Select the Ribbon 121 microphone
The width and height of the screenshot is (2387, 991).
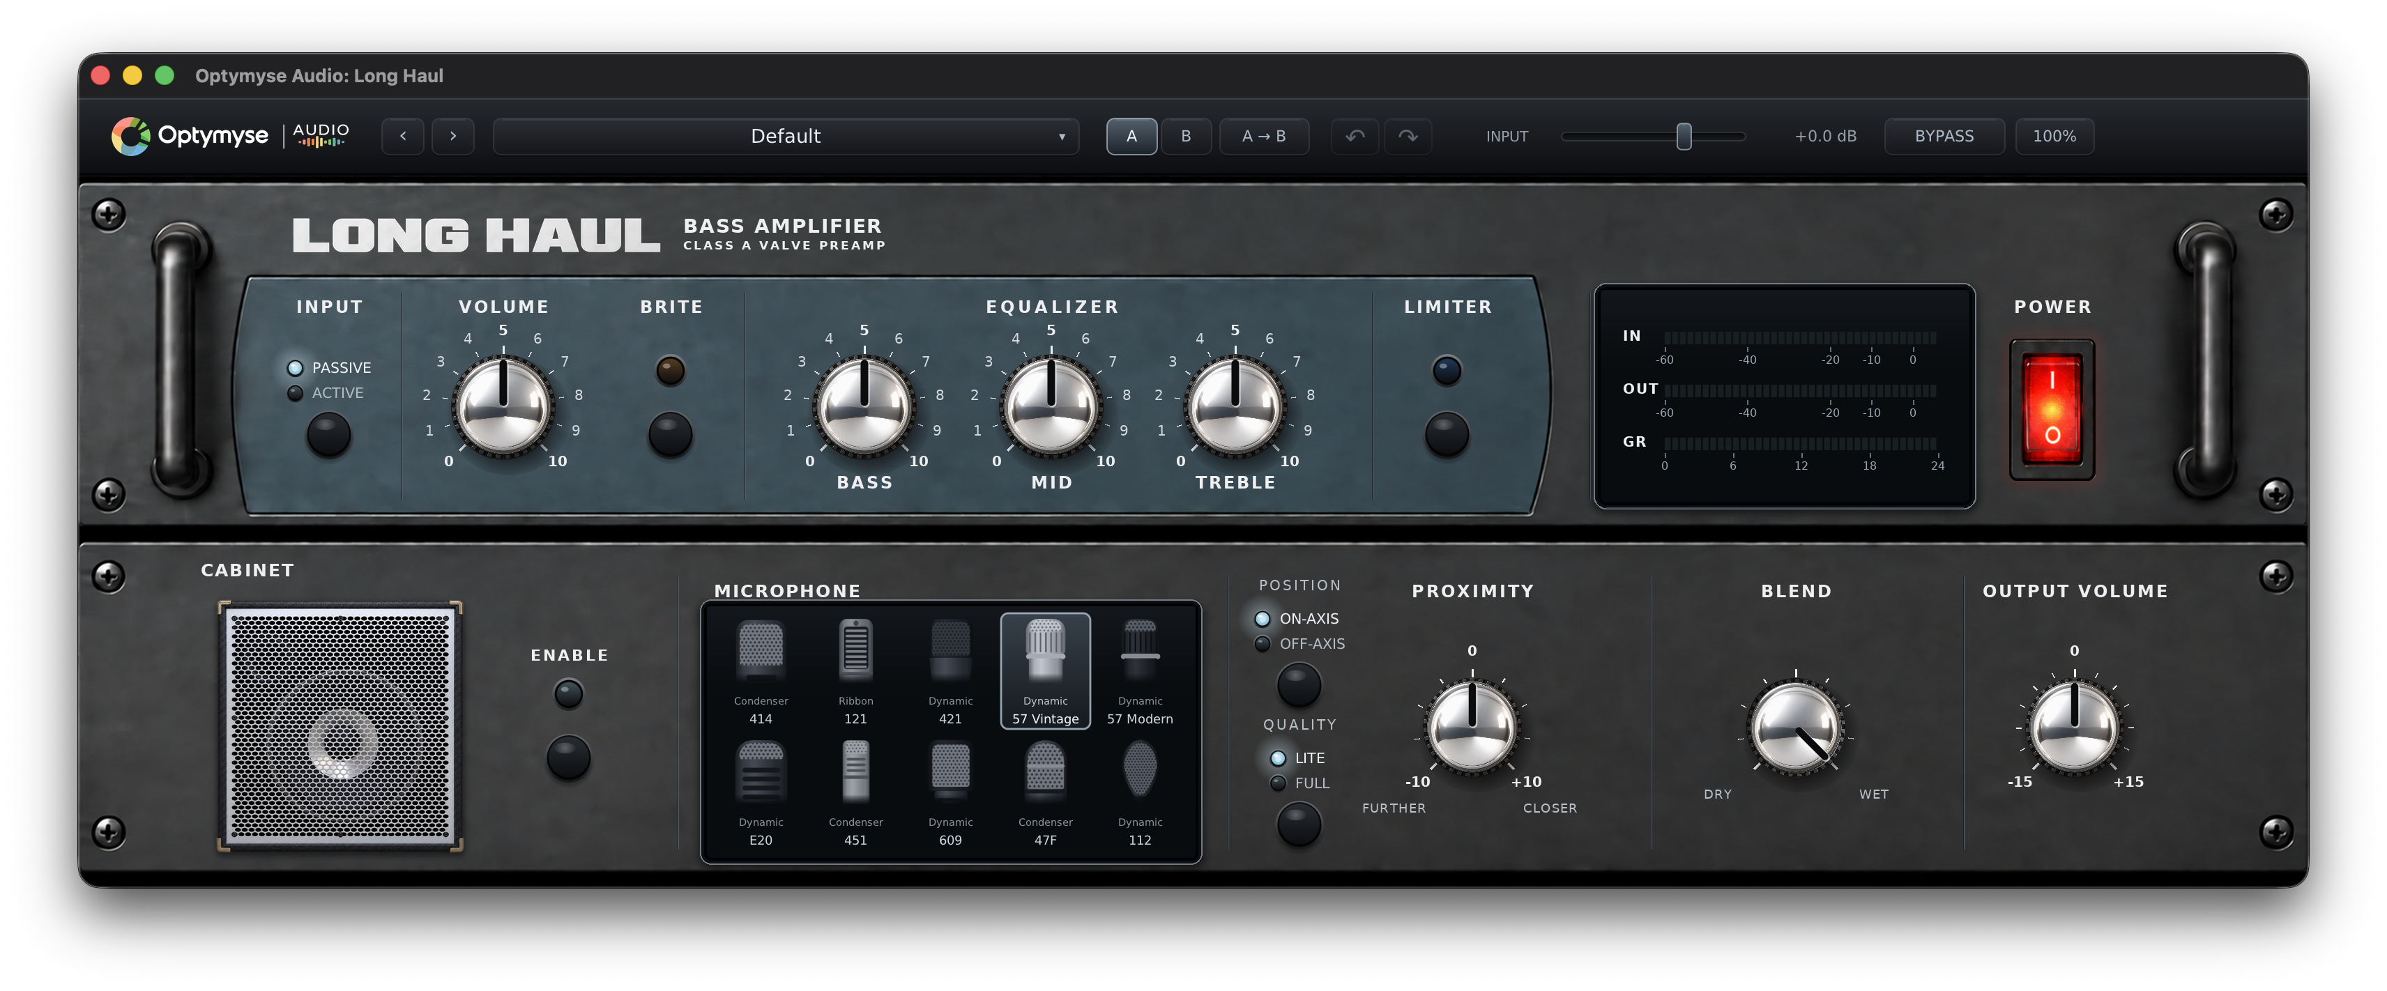pos(855,673)
